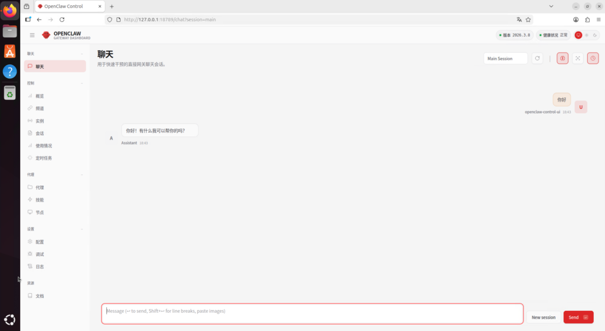Image resolution: width=605 pixels, height=331 pixels.
Task: Toggle the clock icon button in chat toolbar
Action: click(x=593, y=59)
